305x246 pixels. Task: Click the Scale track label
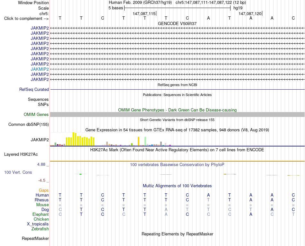(43, 8)
